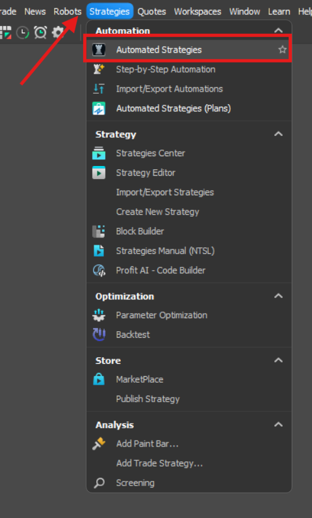Choose Import/Export Strategies
312x518 pixels.
click(189, 192)
